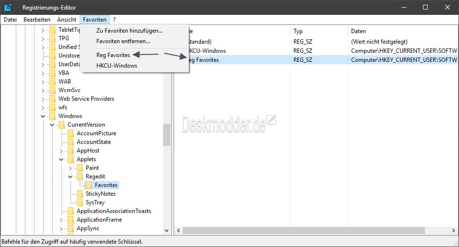
Task: Click the CurrentVersion folder icon
Action: [61, 125]
